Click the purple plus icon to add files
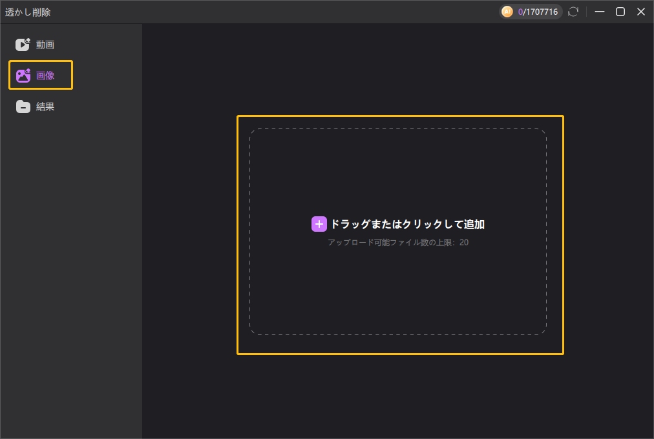 (x=319, y=224)
